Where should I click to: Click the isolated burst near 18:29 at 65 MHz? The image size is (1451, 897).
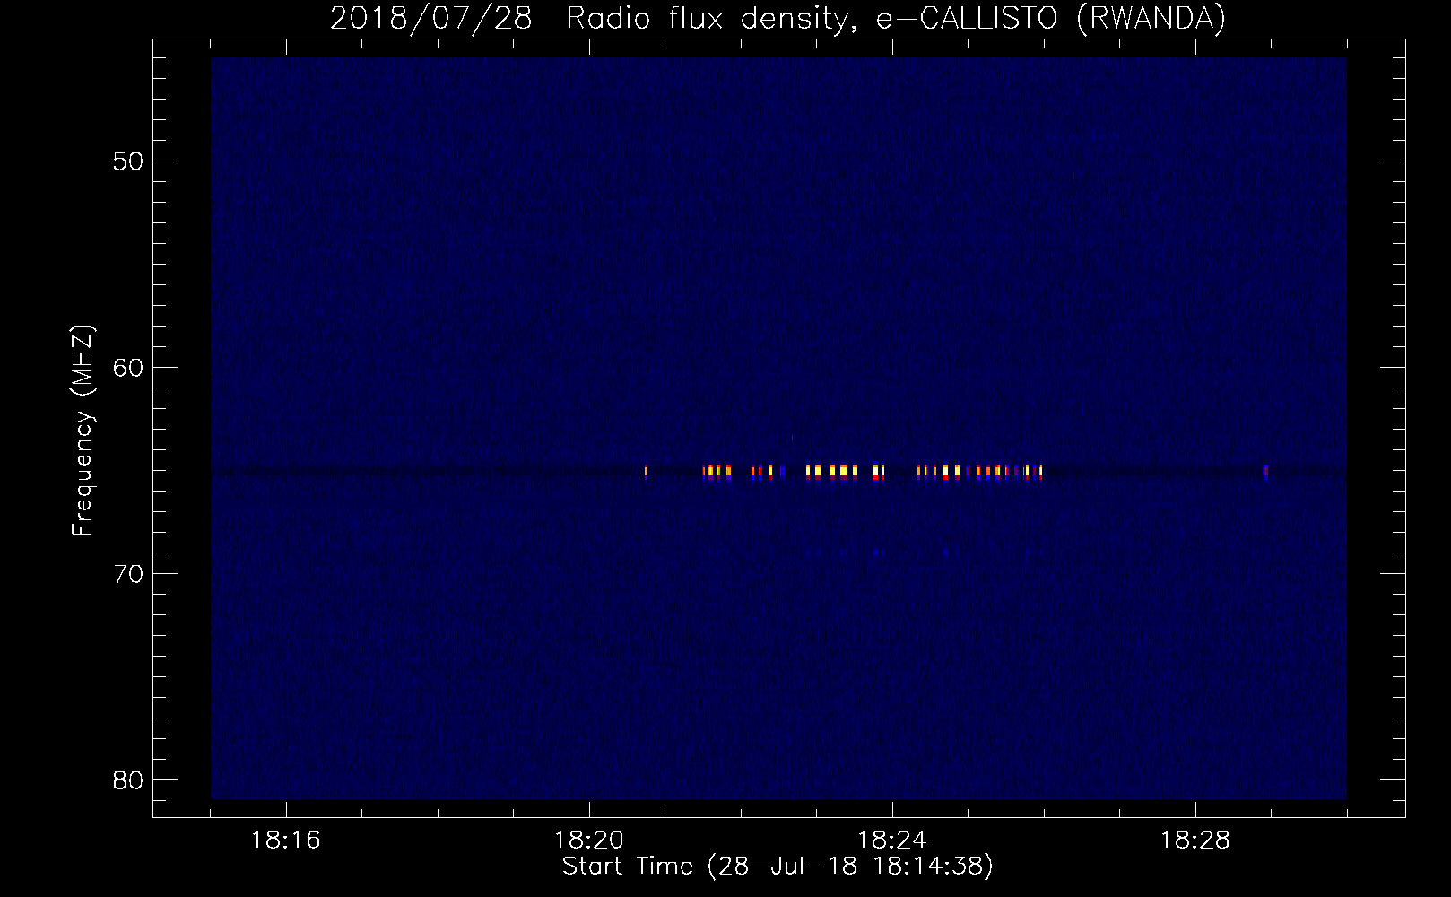[1265, 472]
